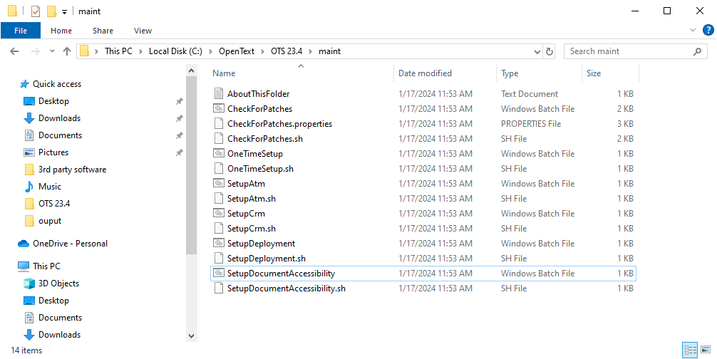Click the Properties quick access toolbar icon
The height and width of the screenshot is (359, 717).
tap(35, 11)
